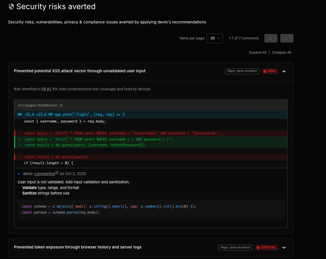Open the items per page dropdown

[x=214, y=38]
